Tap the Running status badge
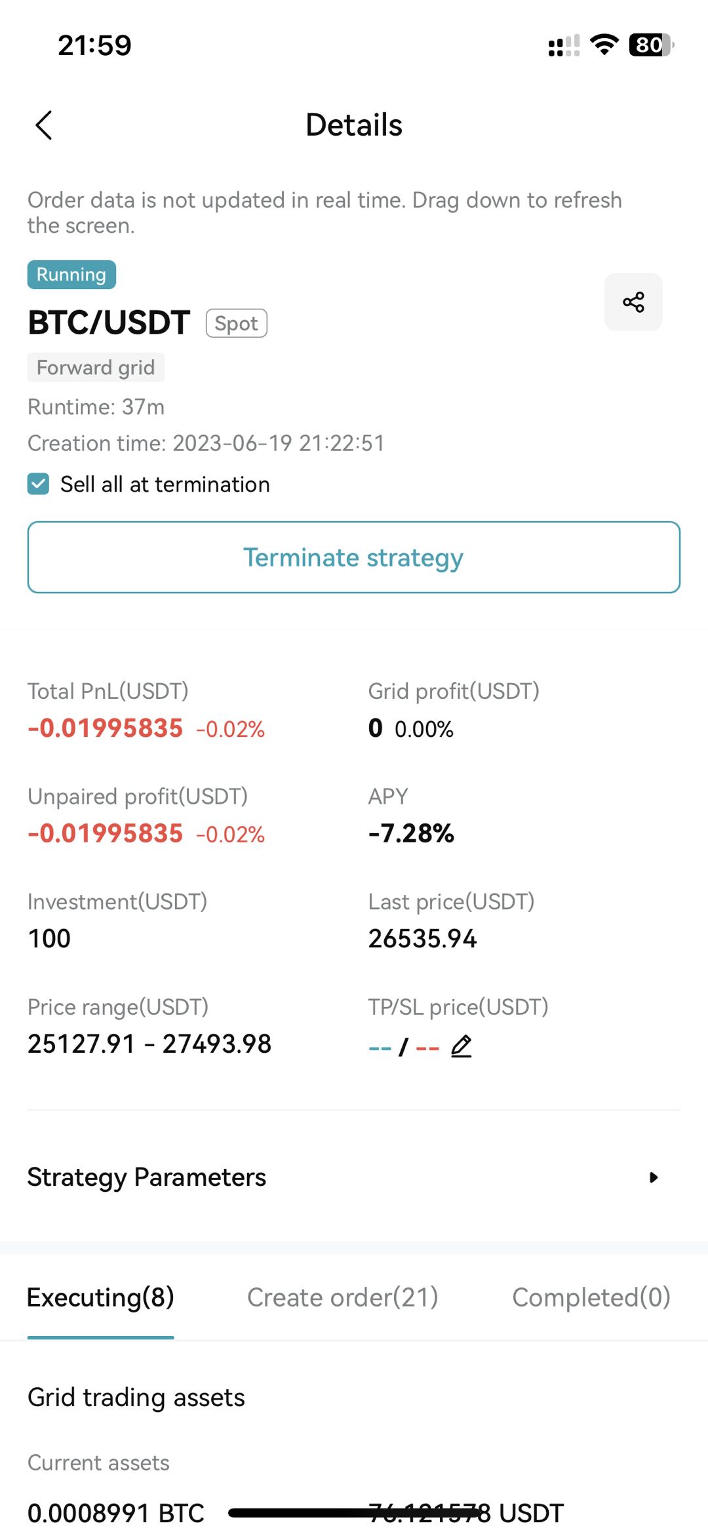Viewport: 708px width, 1532px height. coord(71,275)
